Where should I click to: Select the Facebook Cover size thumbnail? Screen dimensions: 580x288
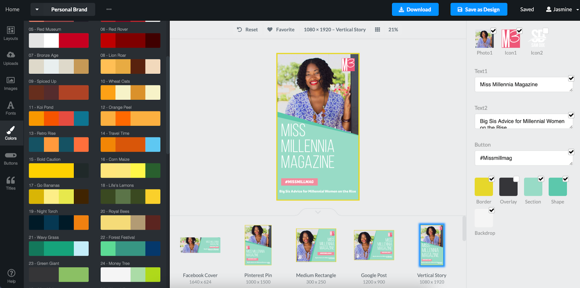pos(200,245)
